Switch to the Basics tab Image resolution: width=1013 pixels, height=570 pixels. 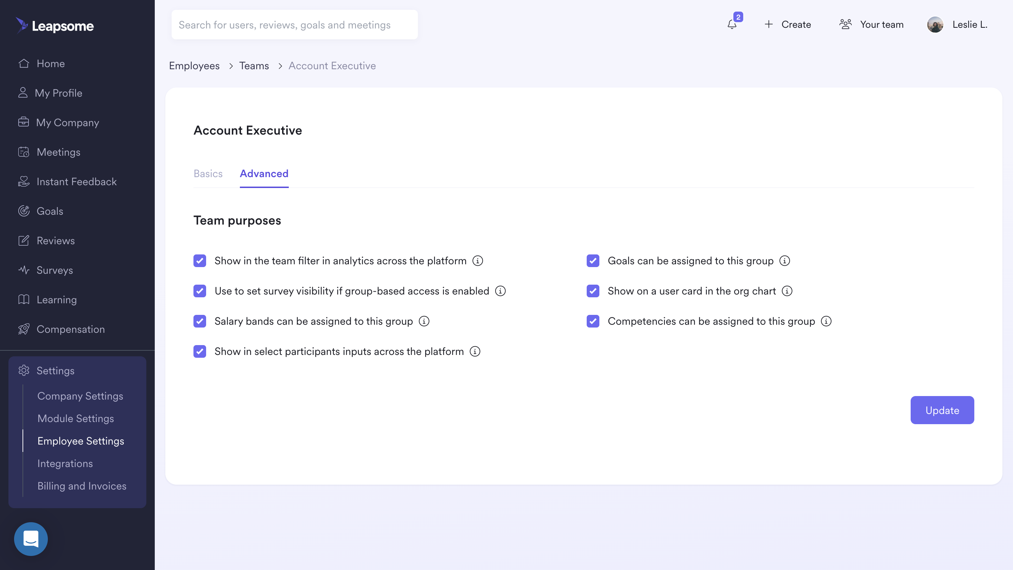(208, 174)
